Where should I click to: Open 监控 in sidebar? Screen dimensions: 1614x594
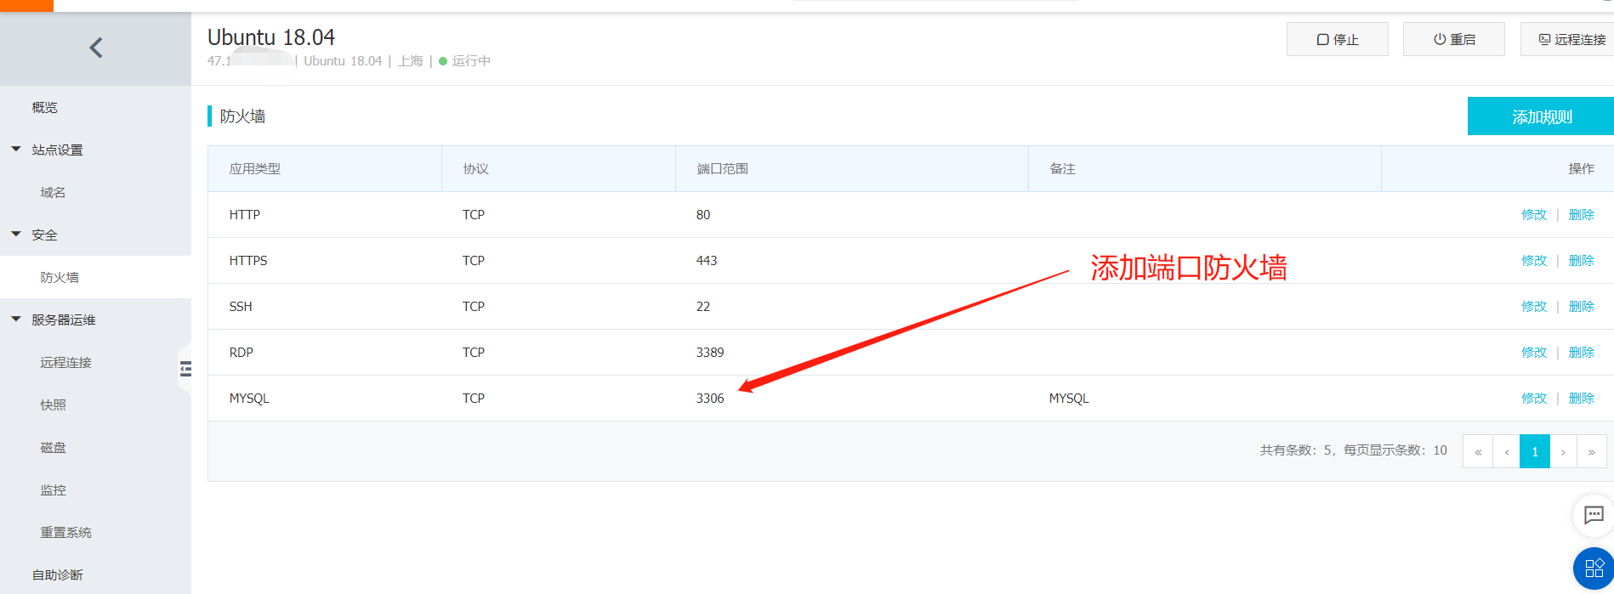tap(53, 489)
